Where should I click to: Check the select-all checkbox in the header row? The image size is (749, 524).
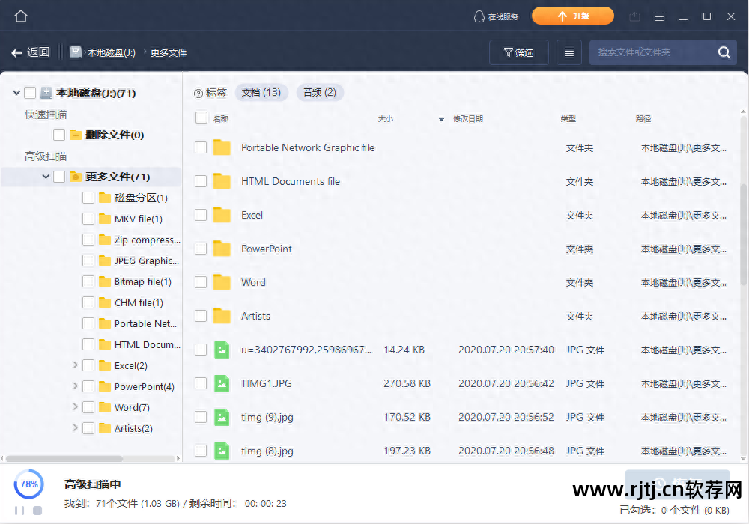201,118
